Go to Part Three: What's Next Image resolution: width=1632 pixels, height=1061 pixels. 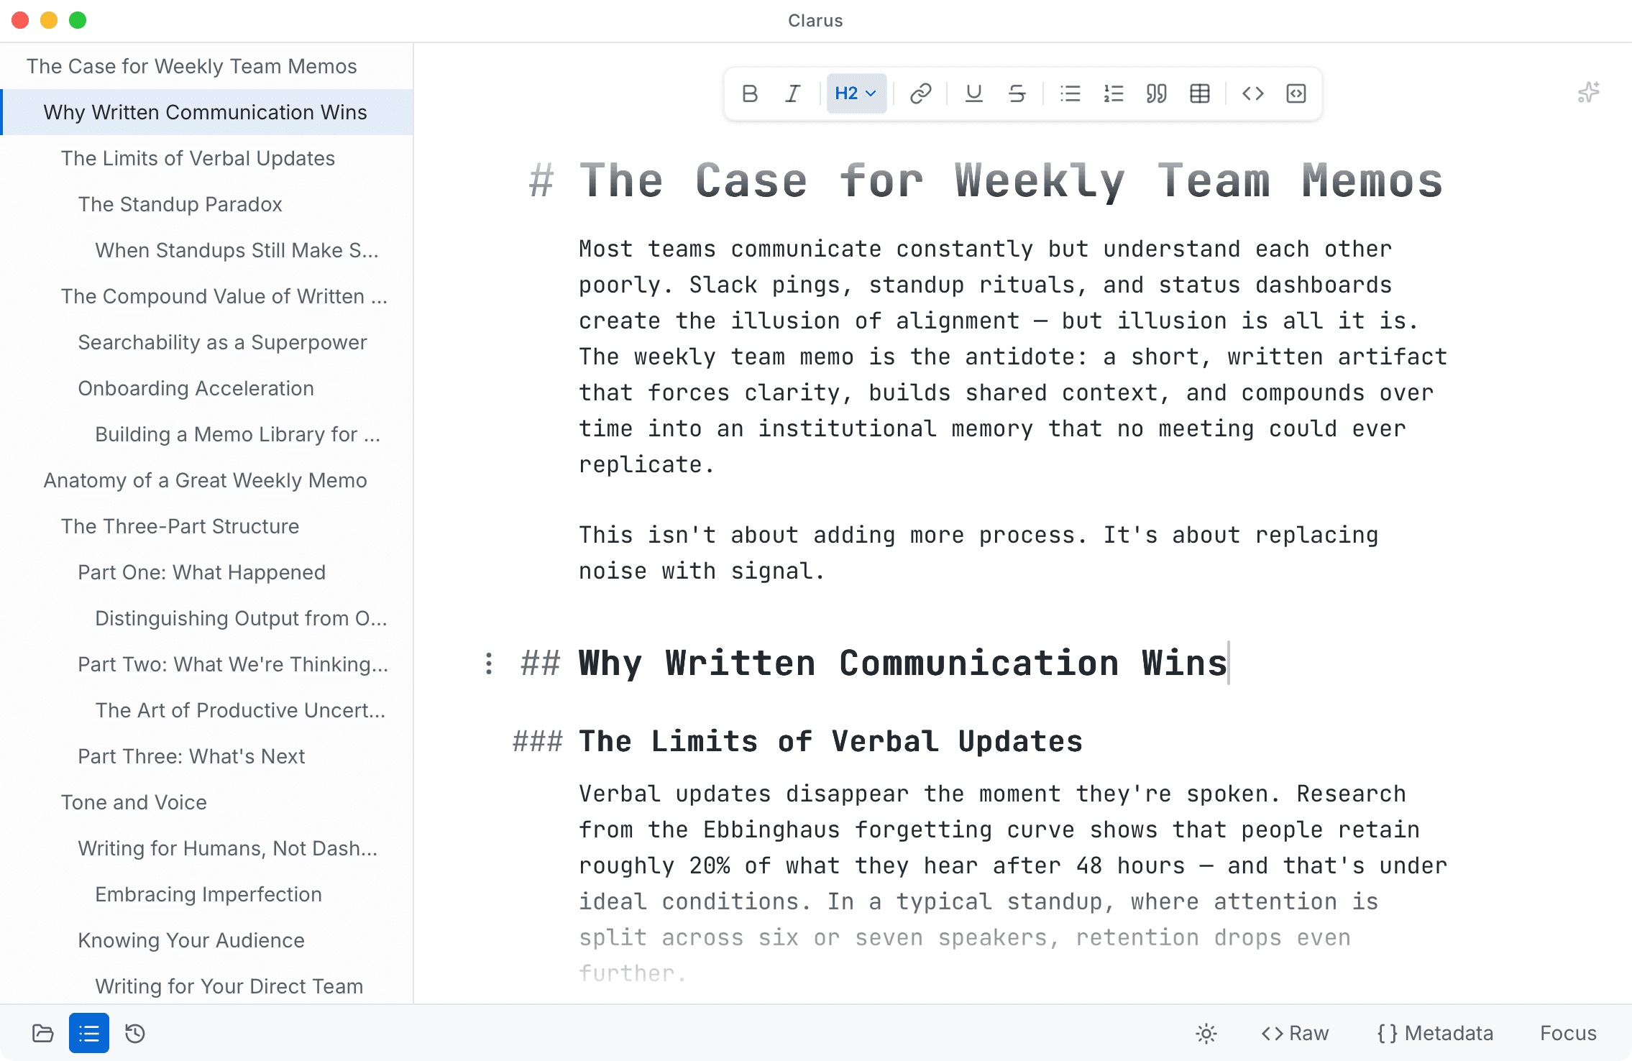[x=207, y=756]
